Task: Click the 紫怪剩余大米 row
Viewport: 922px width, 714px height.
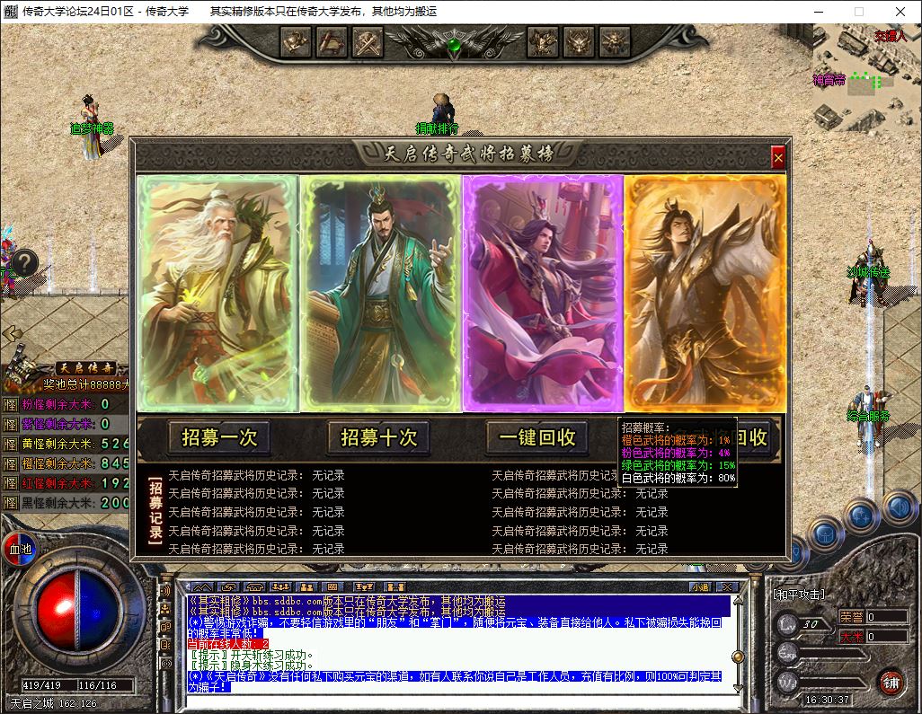Action: click(66, 424)
